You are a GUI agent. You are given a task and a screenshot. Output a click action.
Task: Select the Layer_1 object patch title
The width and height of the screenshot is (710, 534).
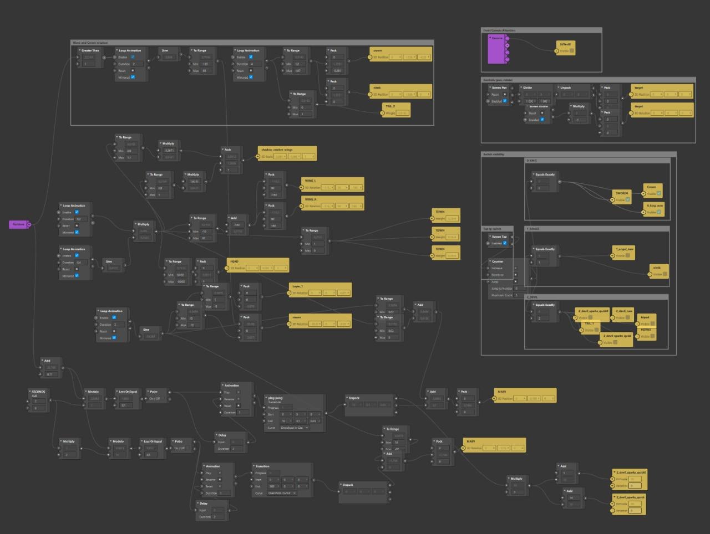(298, 286)
